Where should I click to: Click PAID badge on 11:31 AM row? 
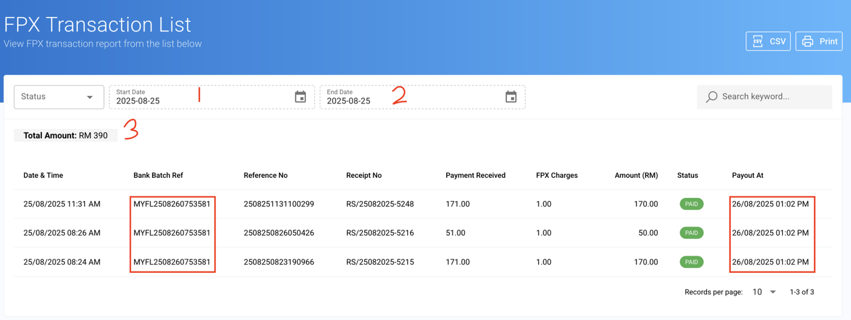point(691,204)
